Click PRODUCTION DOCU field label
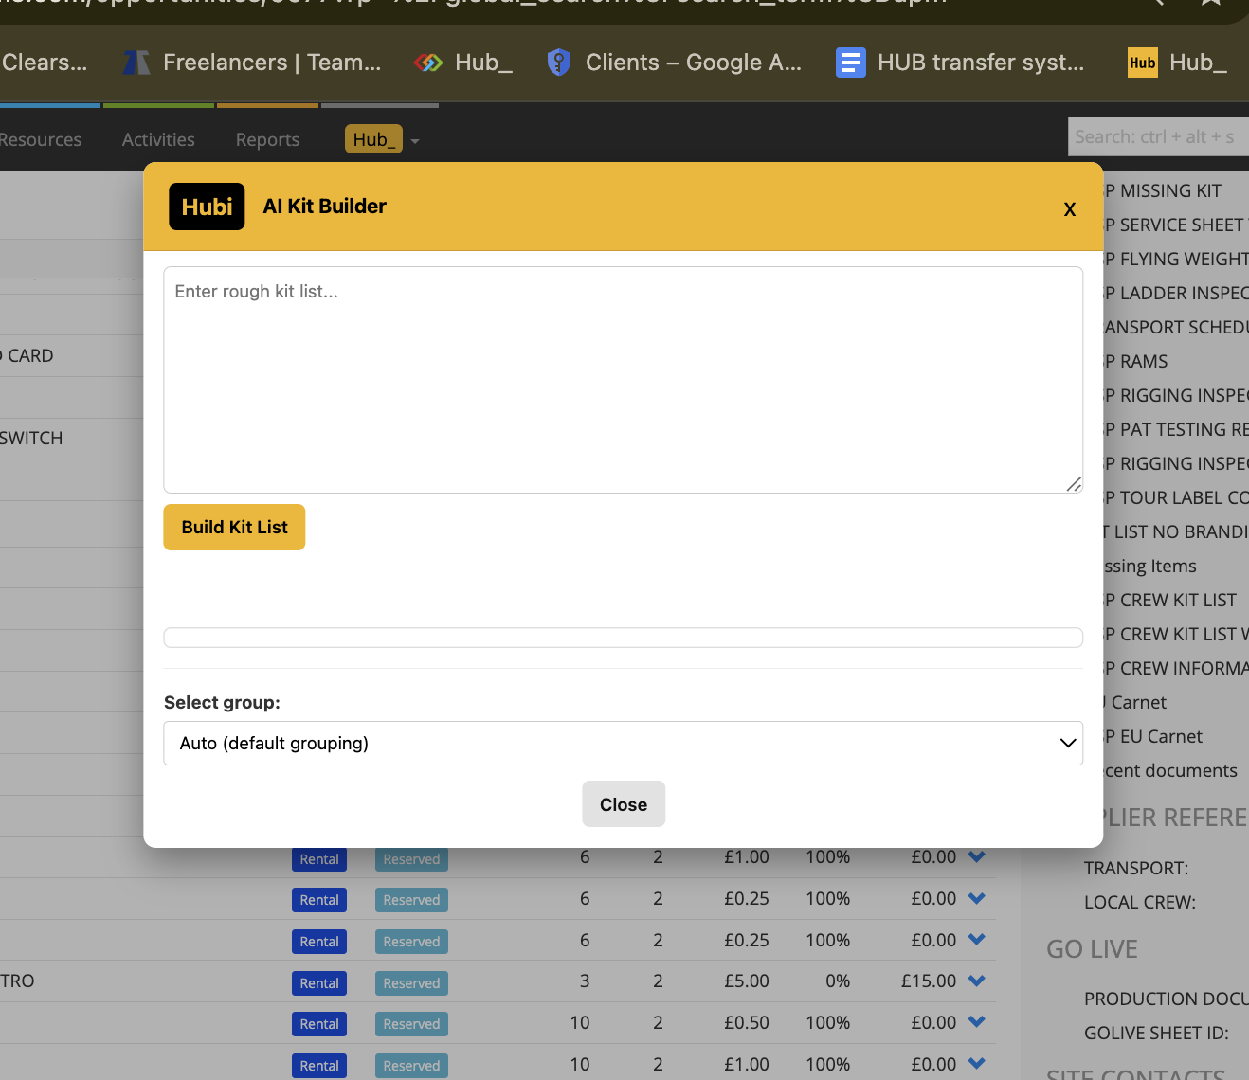The width and height of the screenshot is (1249, 1080). pyautogui.click(x=1167, y=999)
